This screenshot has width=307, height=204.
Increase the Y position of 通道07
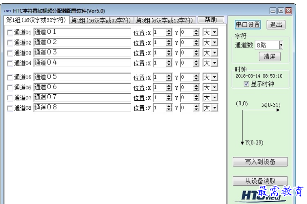tap(196, 96)
